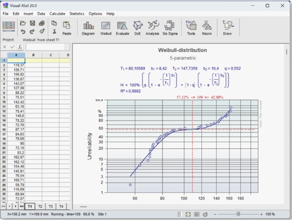Select the Draw tool

point(227,28)
